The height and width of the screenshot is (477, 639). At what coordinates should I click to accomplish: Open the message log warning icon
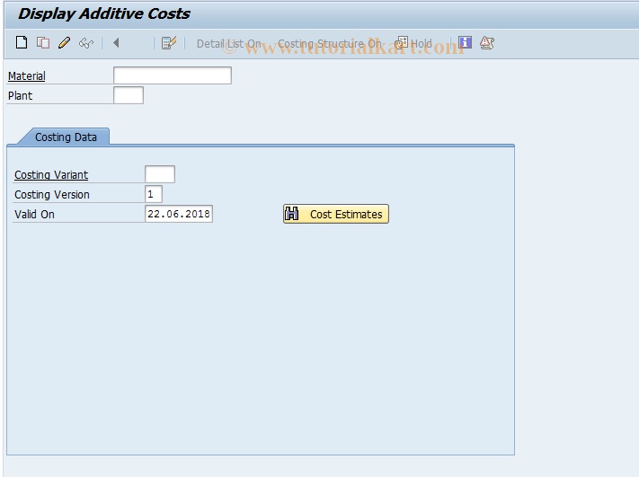tap(487, 42)
